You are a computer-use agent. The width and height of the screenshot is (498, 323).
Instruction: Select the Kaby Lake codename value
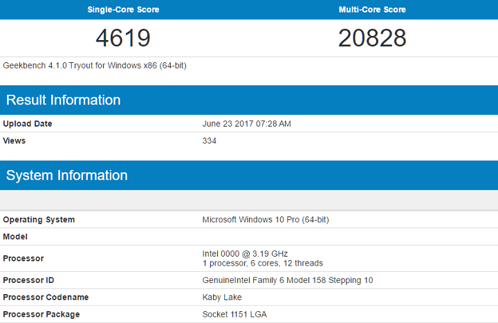pos(222,297)
